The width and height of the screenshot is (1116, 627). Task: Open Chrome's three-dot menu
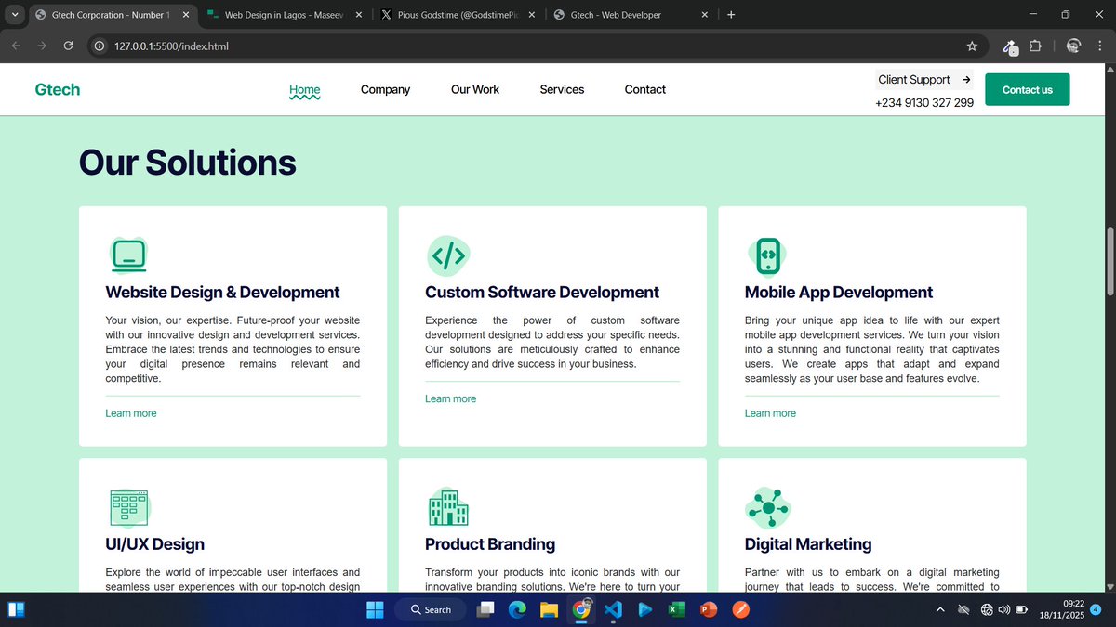click(1099, 46)
